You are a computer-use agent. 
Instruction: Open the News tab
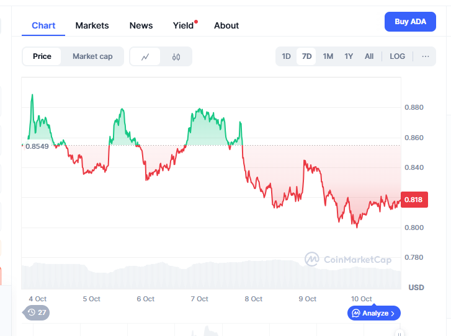[141, 25]
